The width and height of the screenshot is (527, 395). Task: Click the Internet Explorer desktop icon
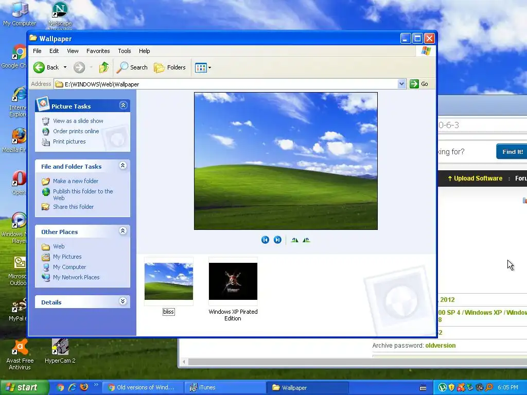[x=17, y=101]
